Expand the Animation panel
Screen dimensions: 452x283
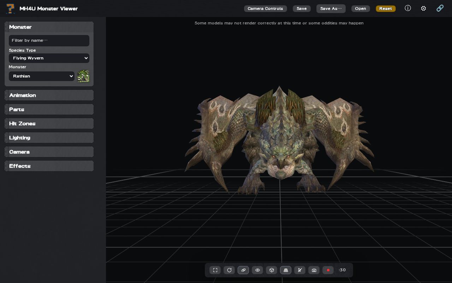49,95
